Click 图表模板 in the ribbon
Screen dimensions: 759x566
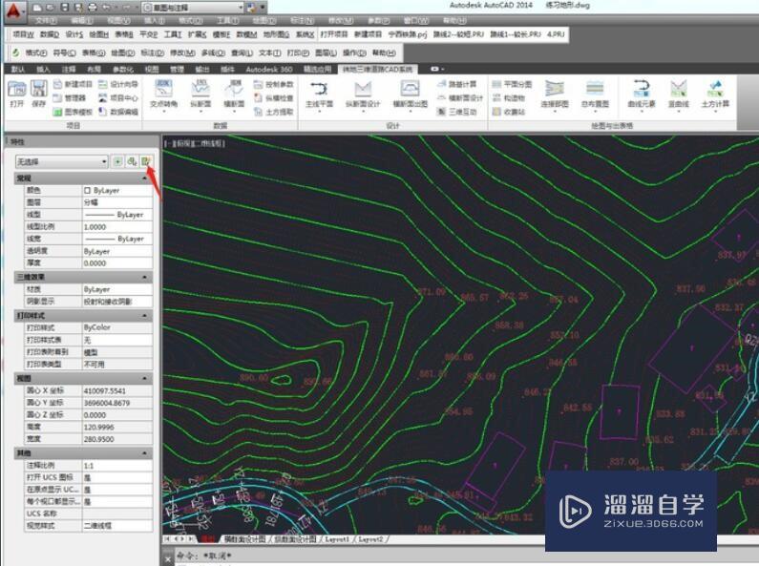point(73,112)
